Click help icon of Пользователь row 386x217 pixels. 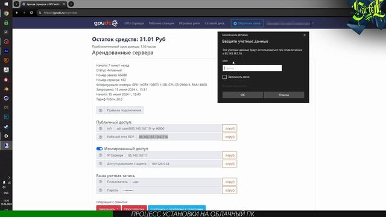[101, 182]
